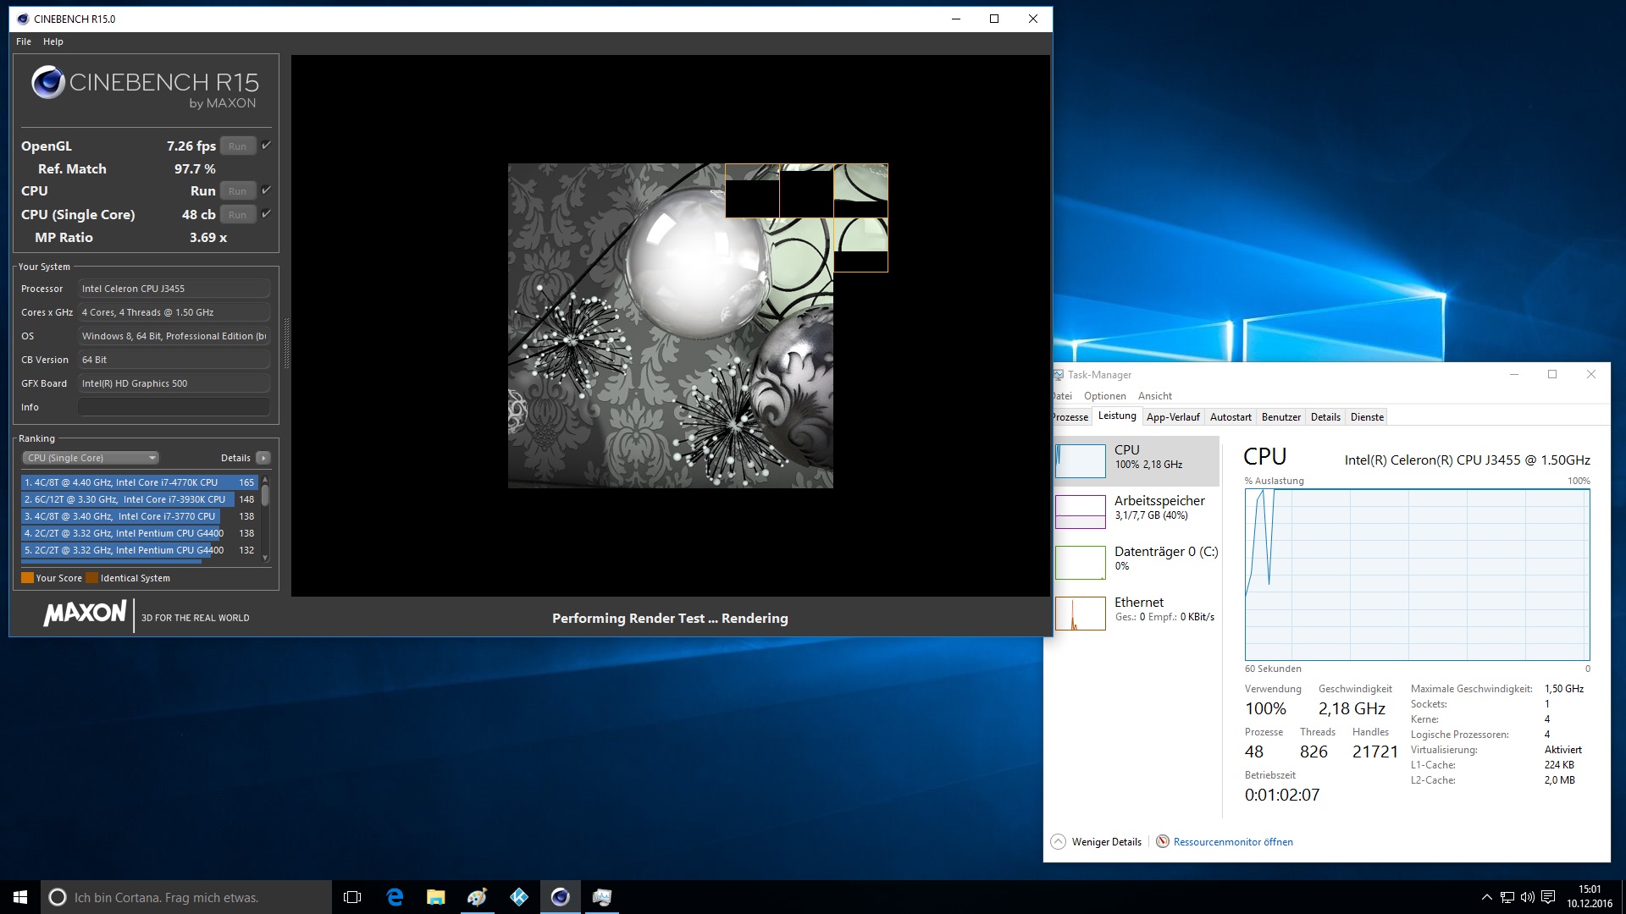Click the panel splitter handle in Cinebench
The height and width of the screenshot is (914, 1626).
click(286, 343)
